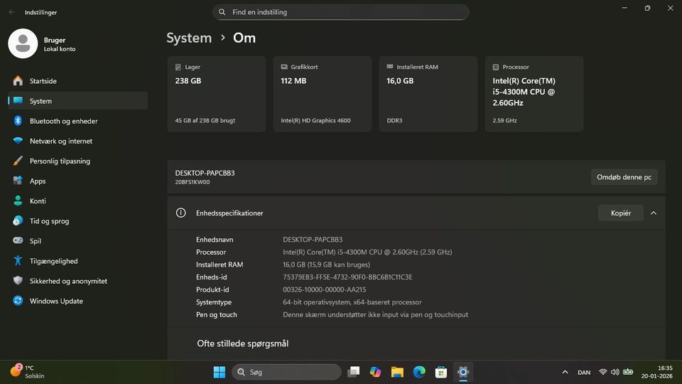This screenshot has width=682, height=384.
Task: Open the Startside home page
Action: [43, 81]
